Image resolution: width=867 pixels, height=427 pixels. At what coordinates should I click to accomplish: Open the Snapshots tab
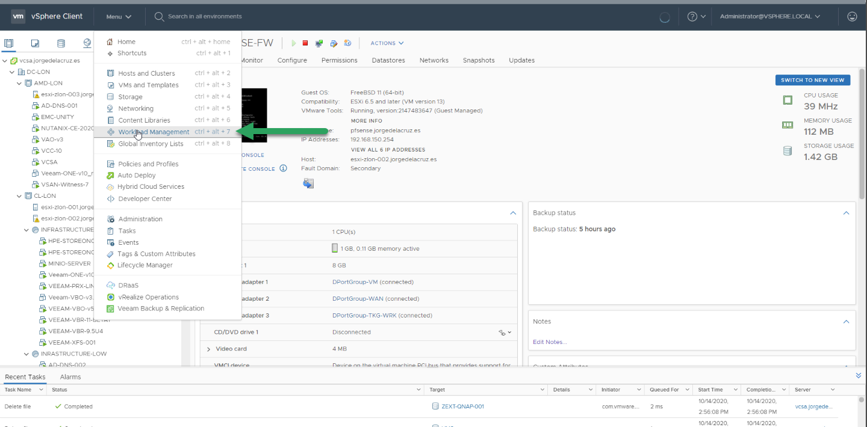(479, 60)
